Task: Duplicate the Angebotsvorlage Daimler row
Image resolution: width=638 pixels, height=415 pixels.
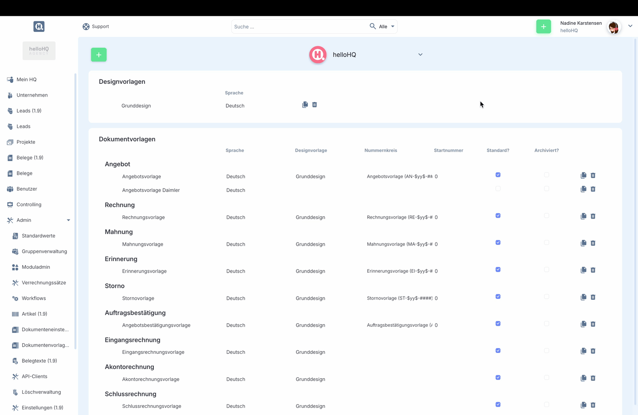Action: pyautogui.click(x=584, y=189)
